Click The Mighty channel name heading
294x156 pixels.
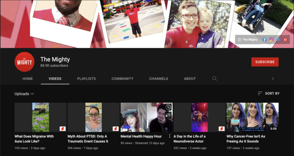55,59
